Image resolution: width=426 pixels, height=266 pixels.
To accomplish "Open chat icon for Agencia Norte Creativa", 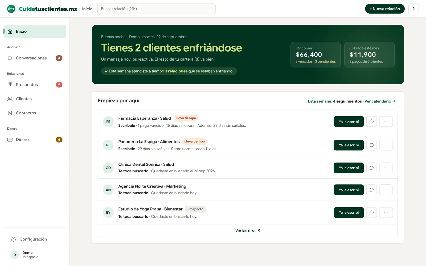I will pyautogui.click(x=371, y=190).
